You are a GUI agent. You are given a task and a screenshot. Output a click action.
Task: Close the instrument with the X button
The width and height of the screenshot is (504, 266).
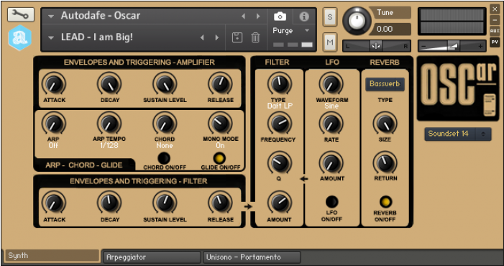coord(495,9)
